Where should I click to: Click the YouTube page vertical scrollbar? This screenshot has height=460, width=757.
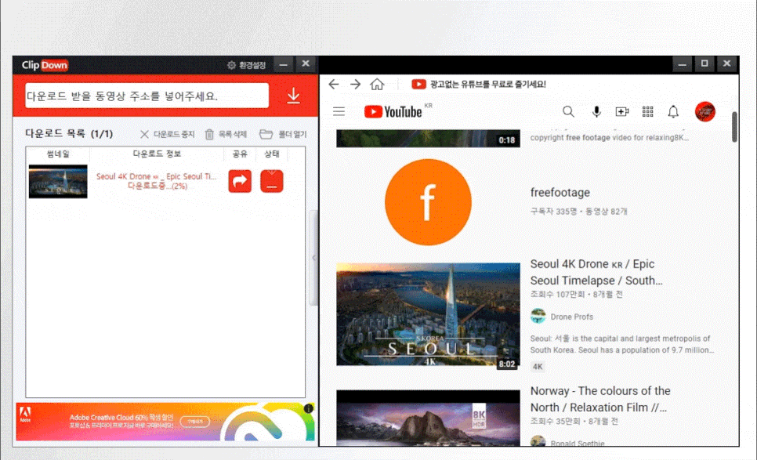tap(734, 127)
